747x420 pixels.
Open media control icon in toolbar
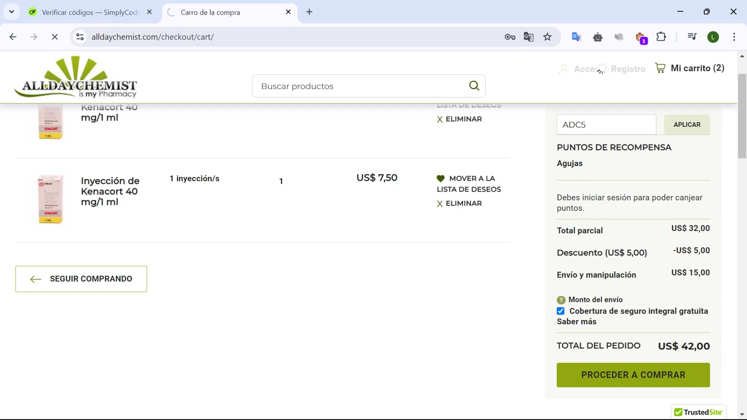click(692, 37)
